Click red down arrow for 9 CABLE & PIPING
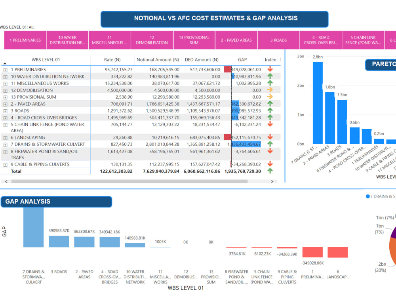 [x=270, y=164]
